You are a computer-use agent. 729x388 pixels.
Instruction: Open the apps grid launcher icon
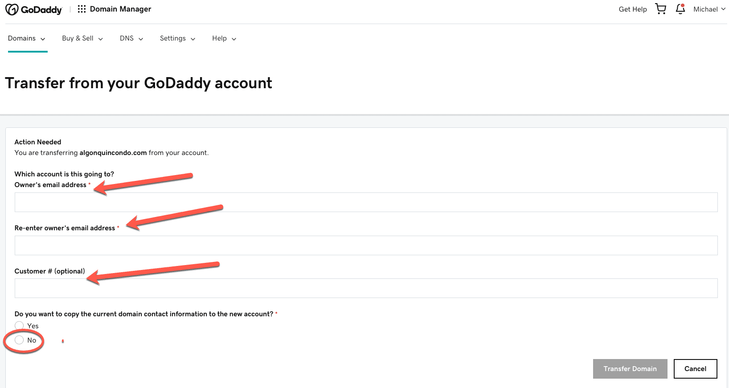[x=82, y=9]
